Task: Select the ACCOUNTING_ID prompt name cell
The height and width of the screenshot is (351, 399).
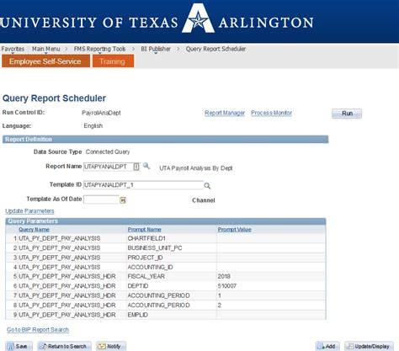Action: [x=150, y=267]
